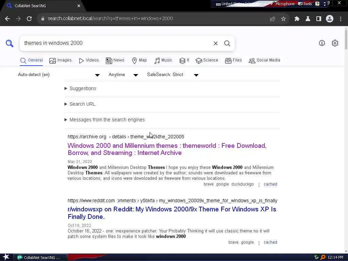Image resolution: width=348 pixels, height=261 pixels.
Task: Click the green network tray icon
Action: (316, 257)
